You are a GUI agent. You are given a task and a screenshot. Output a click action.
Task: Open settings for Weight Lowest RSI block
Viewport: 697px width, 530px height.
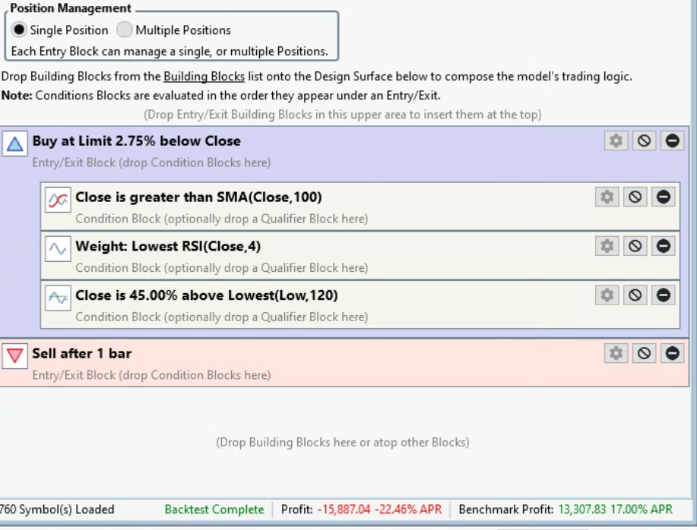[607, 246]
